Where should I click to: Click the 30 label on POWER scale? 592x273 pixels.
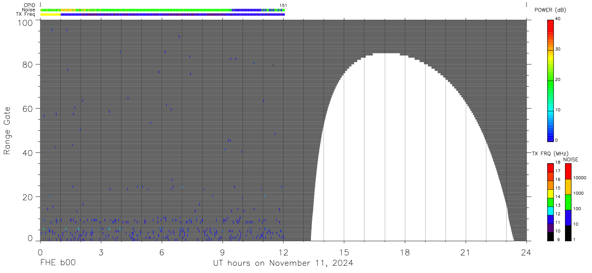[558, 49]
